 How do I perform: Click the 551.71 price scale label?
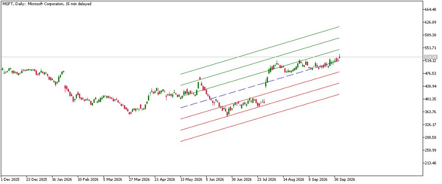coord(430,48)
